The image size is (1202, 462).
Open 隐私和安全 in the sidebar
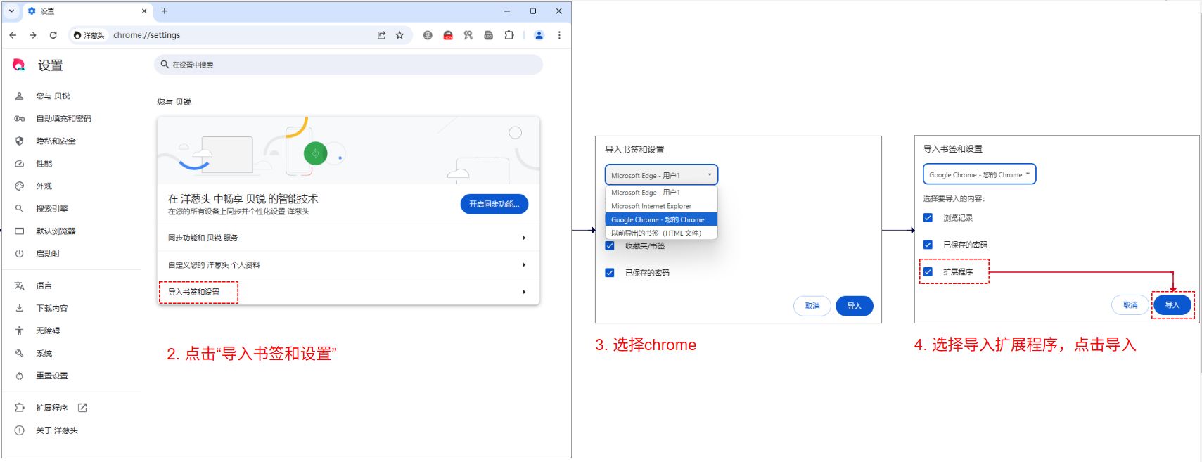[56, 141]
